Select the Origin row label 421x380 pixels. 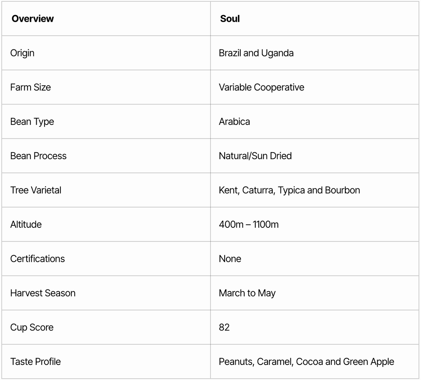pyautogui.click(x=22, y=53)
